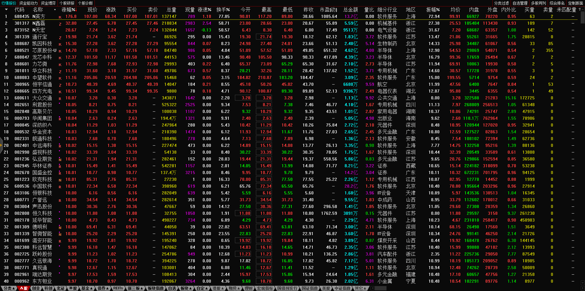
Task: Click the N marker beside 弘业期货
Action: pos(60,160)
